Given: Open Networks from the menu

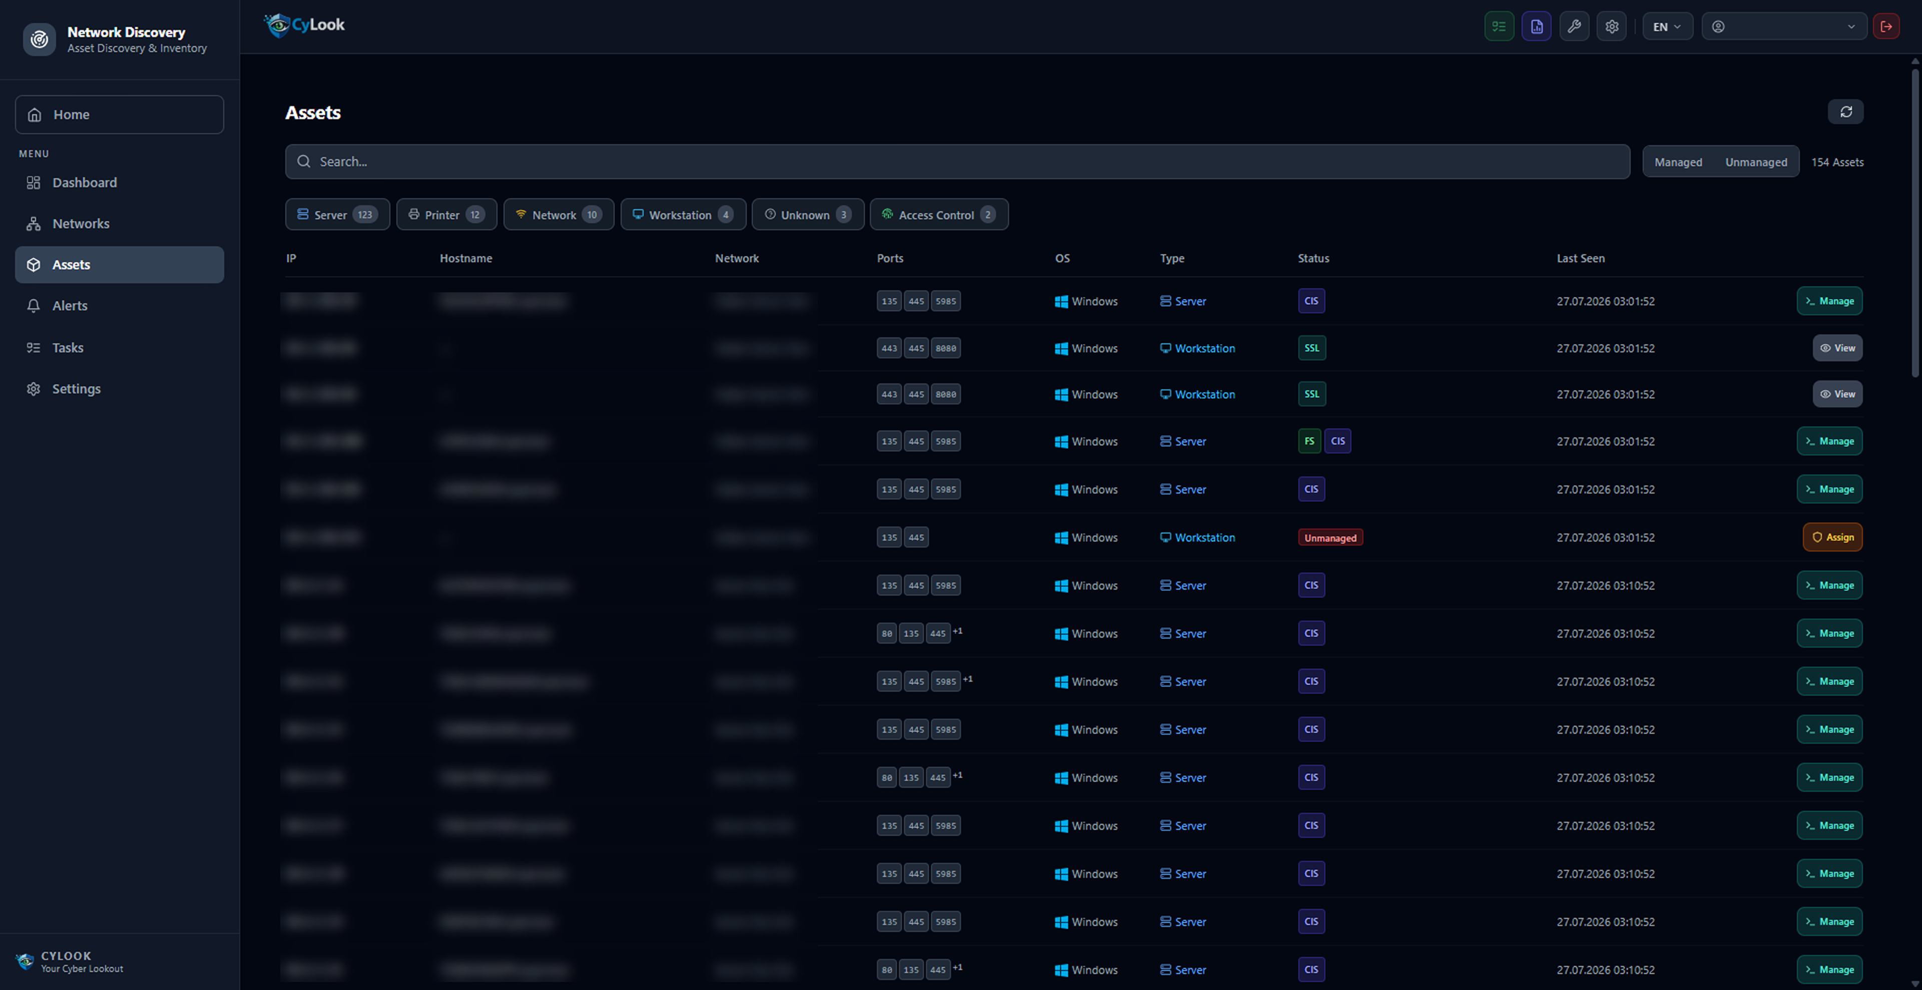Looking at the screenshot, I should 120,224.
